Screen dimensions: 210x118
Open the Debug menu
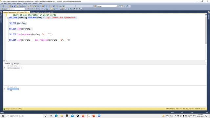tap(25, 4)
